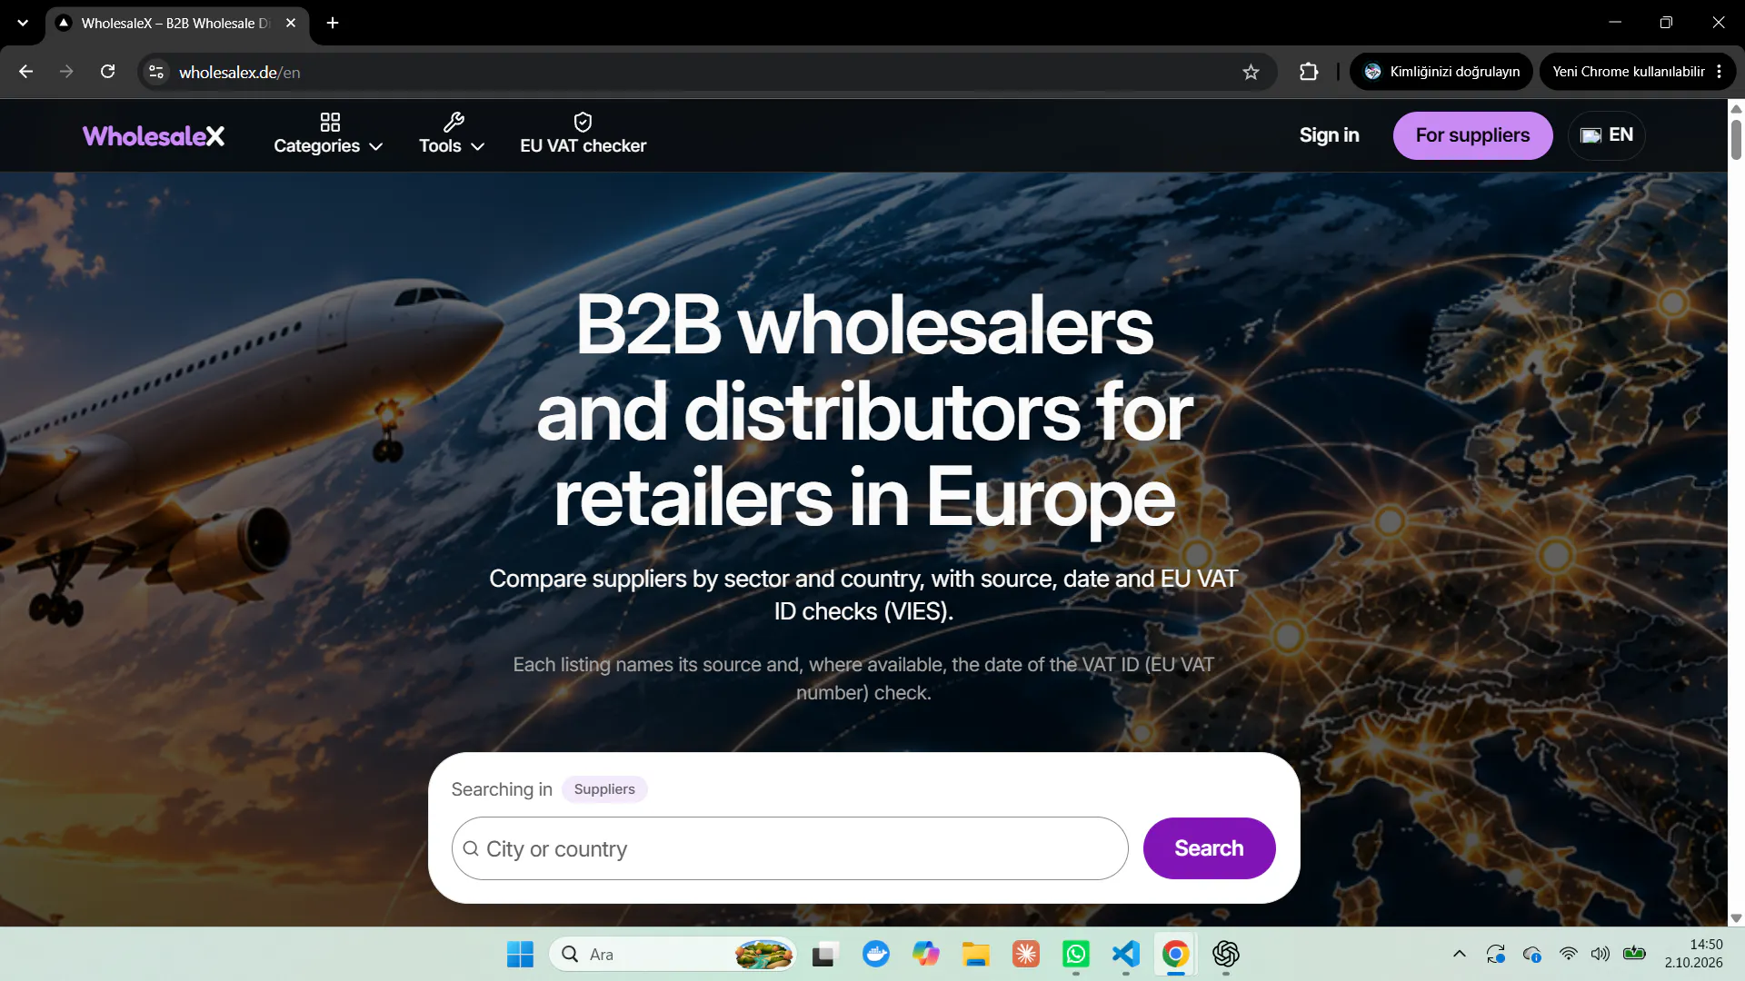This screenshot has height=981, width=1745.
Task: Open the WholesaleX logo home link
Action: pos(154,135)
